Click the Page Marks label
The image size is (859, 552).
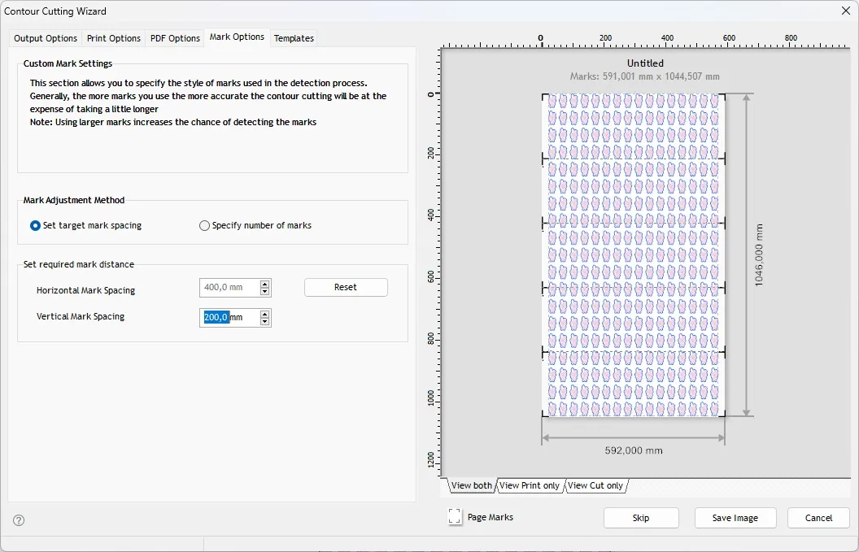tap(491, 518)
